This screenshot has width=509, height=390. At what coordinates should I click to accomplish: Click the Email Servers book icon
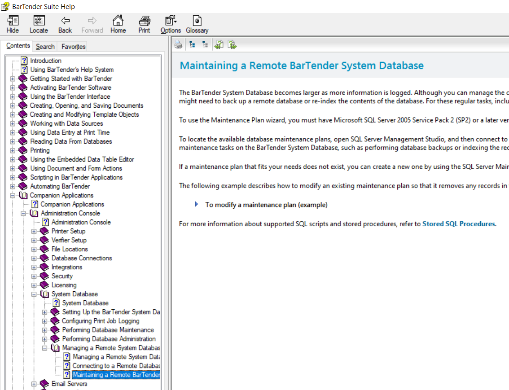pyautogui.click(x=44, y=384)
